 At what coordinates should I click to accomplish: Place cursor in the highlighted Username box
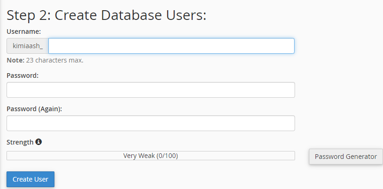[x=171, y=46]
